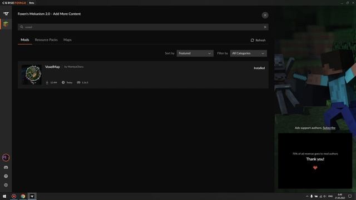Click the Subscribe link near the ad
This screenshot has height=200, width=356.
click(x=329, y=128)
